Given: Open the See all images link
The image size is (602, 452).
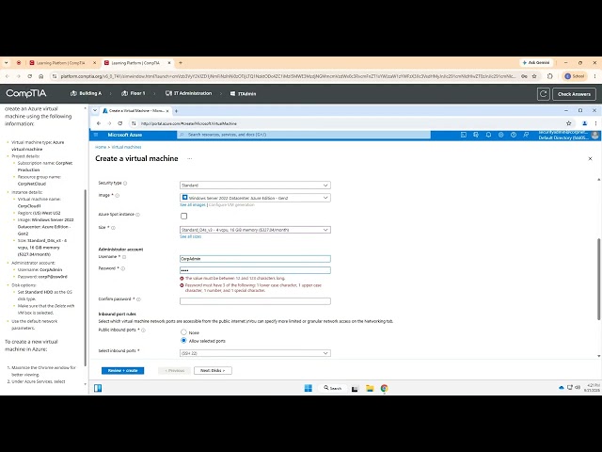Looking at the screenshot, I should pos(193,205).
